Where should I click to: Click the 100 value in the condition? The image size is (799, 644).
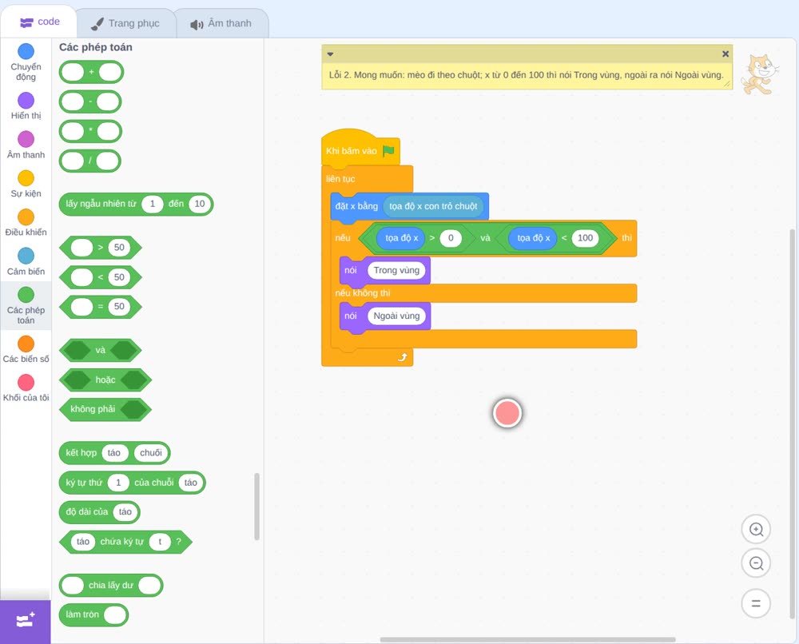pyautogui.click(x=585, y=238)
